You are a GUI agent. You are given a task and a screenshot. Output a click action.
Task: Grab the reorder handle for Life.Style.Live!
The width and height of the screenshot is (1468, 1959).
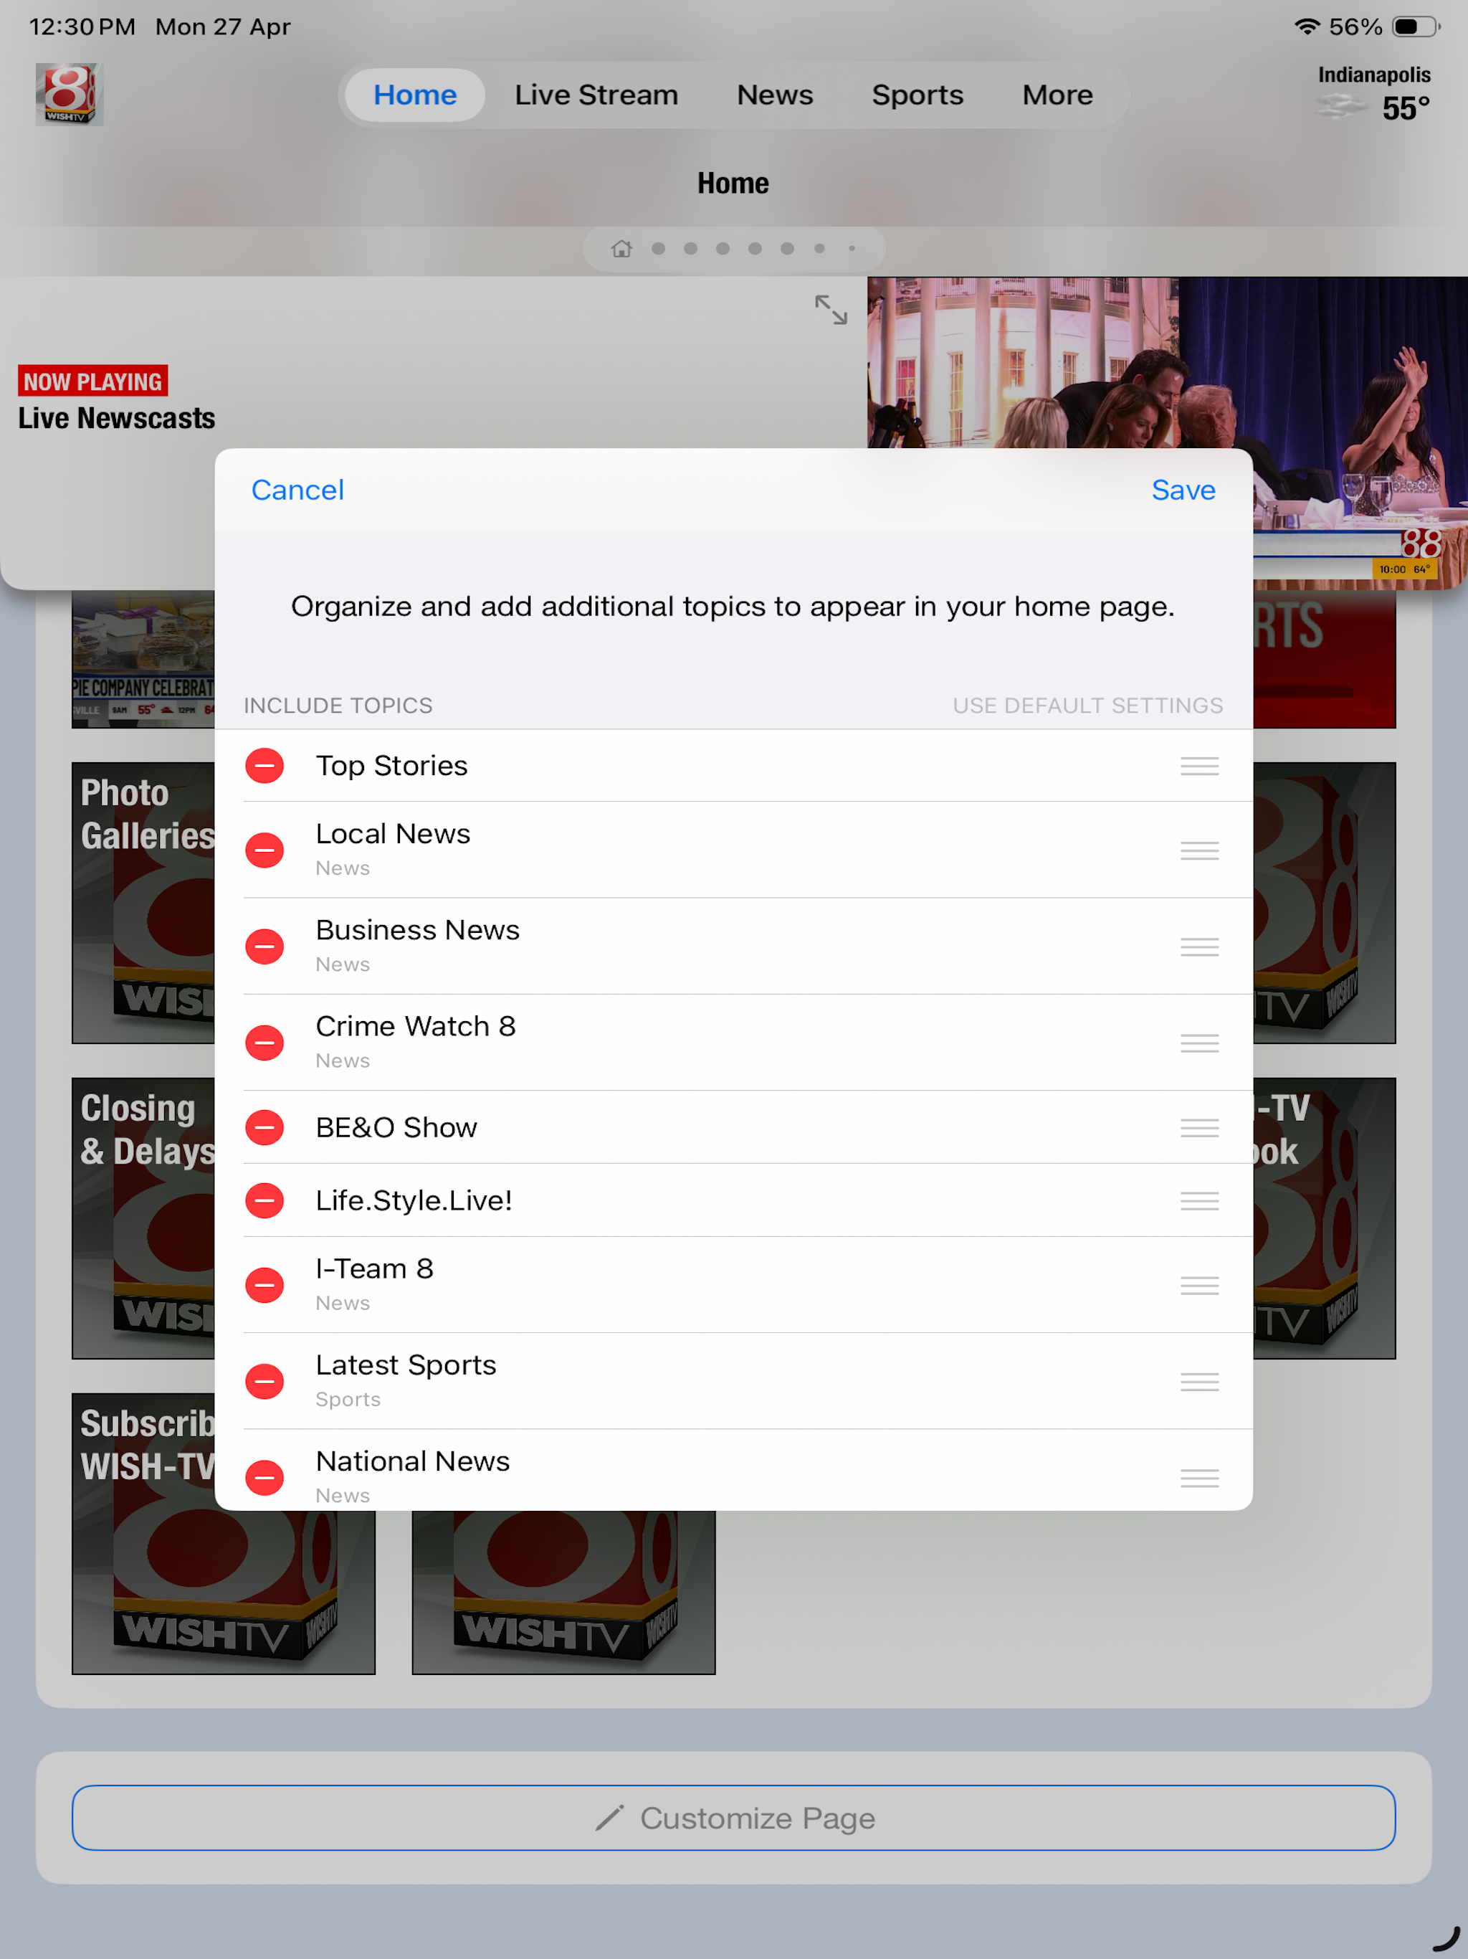click(1198, 1201)
